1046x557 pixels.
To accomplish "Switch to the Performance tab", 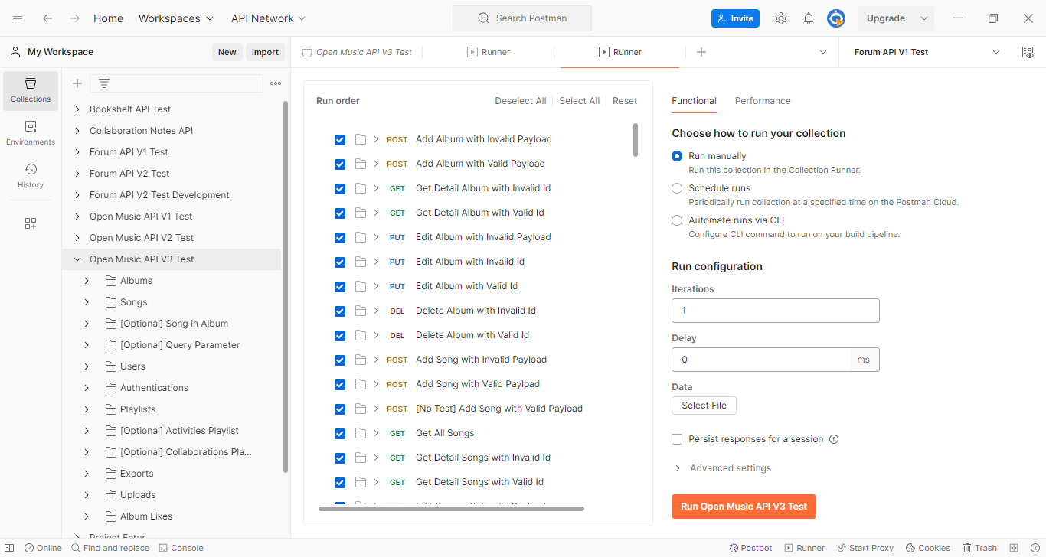I will [763, 101].
